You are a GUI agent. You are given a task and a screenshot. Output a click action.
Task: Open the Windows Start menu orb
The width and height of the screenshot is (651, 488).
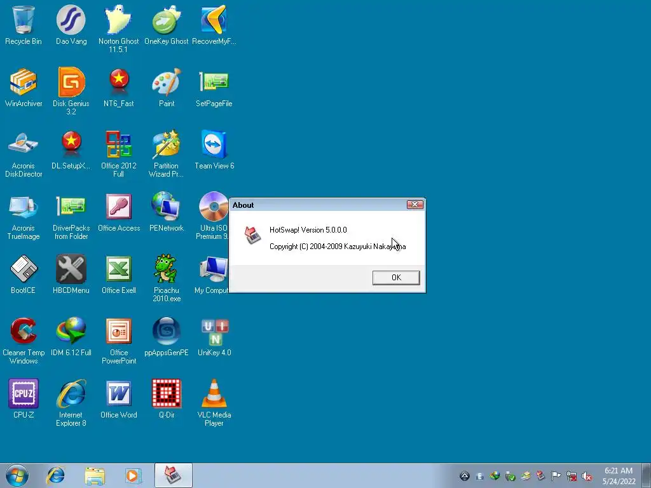click(x=17, y=475)
